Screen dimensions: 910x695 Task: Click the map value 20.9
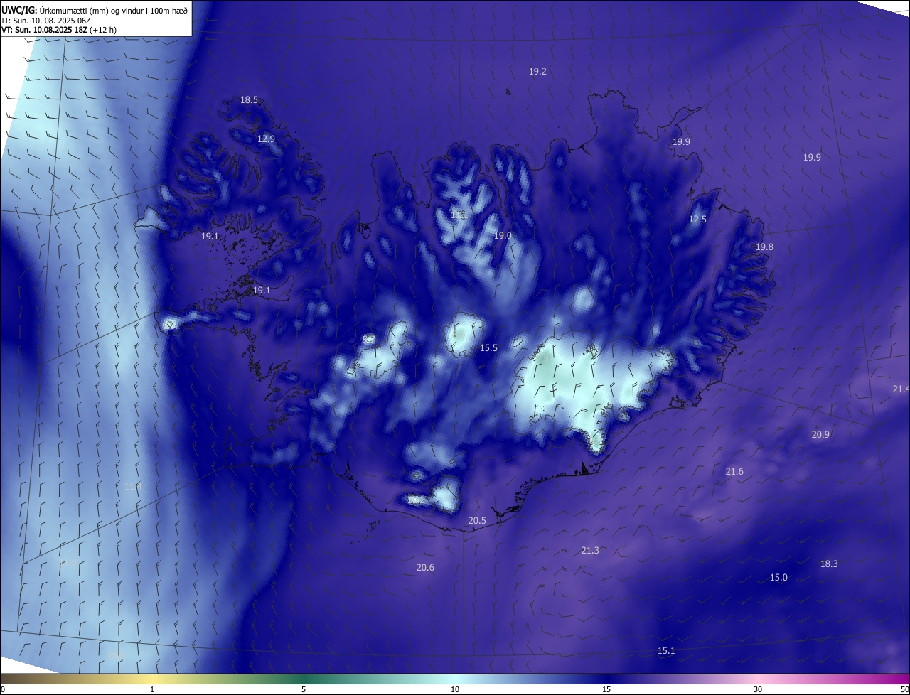click(820, 434)
